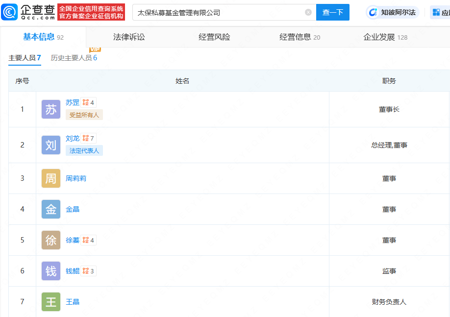
Task: Click the 姓名 column header
Action: 182,81
